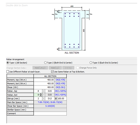Click the ALL SECTION caption under drawing
Image resolution: width=140 pixels, height=125 pixels.
(x=72, y=53)
